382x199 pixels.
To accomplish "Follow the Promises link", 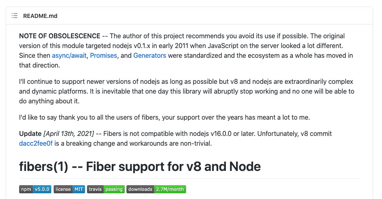I will [x=104, y=56].
